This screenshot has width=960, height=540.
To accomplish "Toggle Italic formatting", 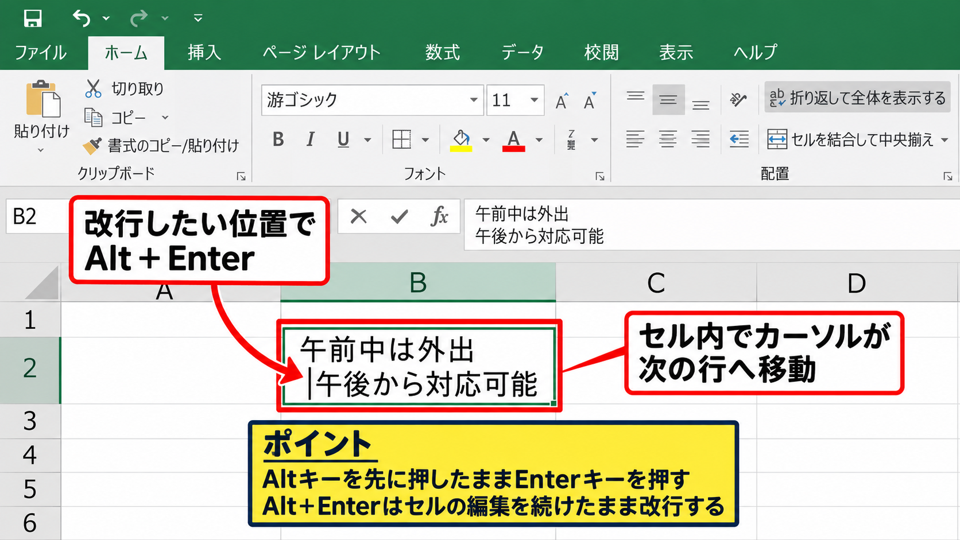I will pyautogui.click(x=311, y=139).
